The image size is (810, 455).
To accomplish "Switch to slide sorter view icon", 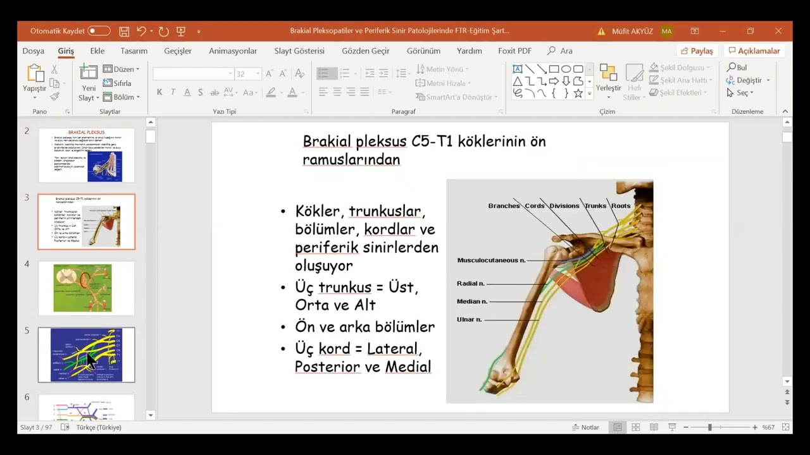I will [x=635, y=427].
